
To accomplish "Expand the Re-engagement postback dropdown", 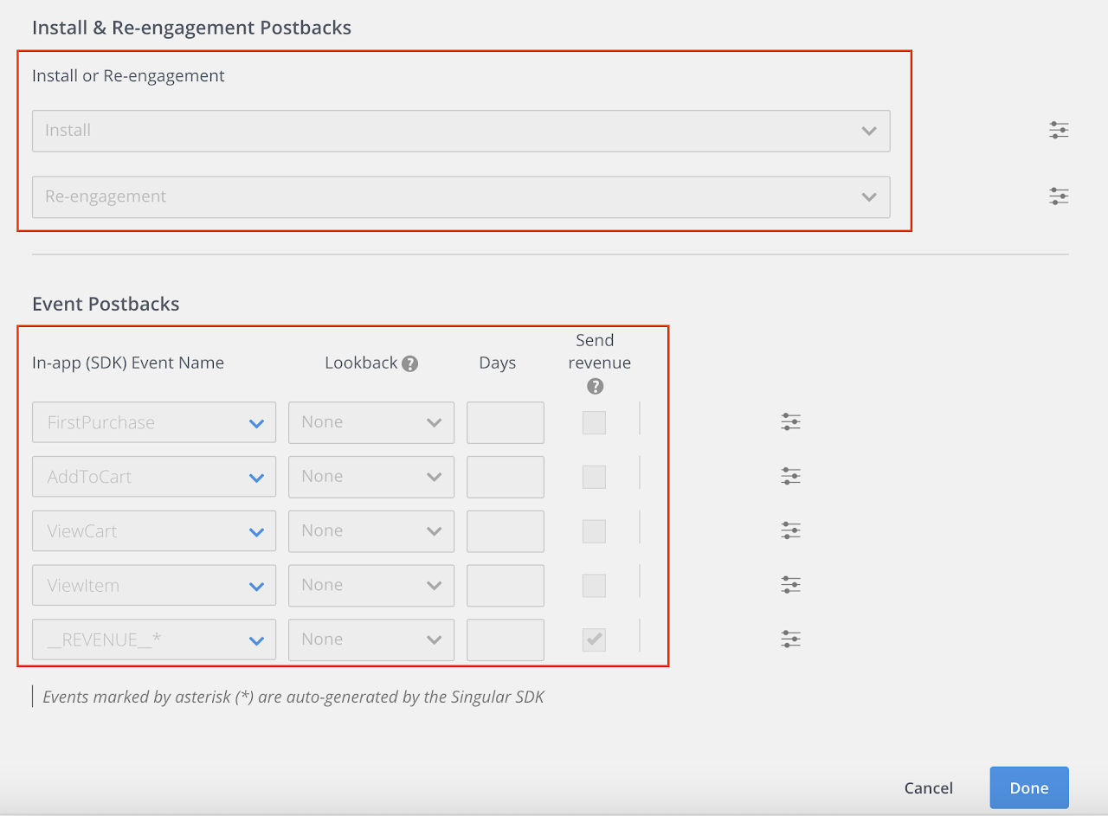I will (461, 196).
